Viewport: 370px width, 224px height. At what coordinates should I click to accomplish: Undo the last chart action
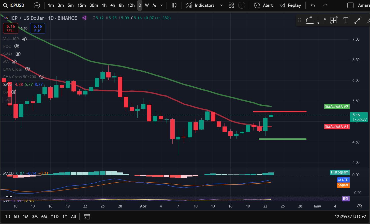point(313,5)
